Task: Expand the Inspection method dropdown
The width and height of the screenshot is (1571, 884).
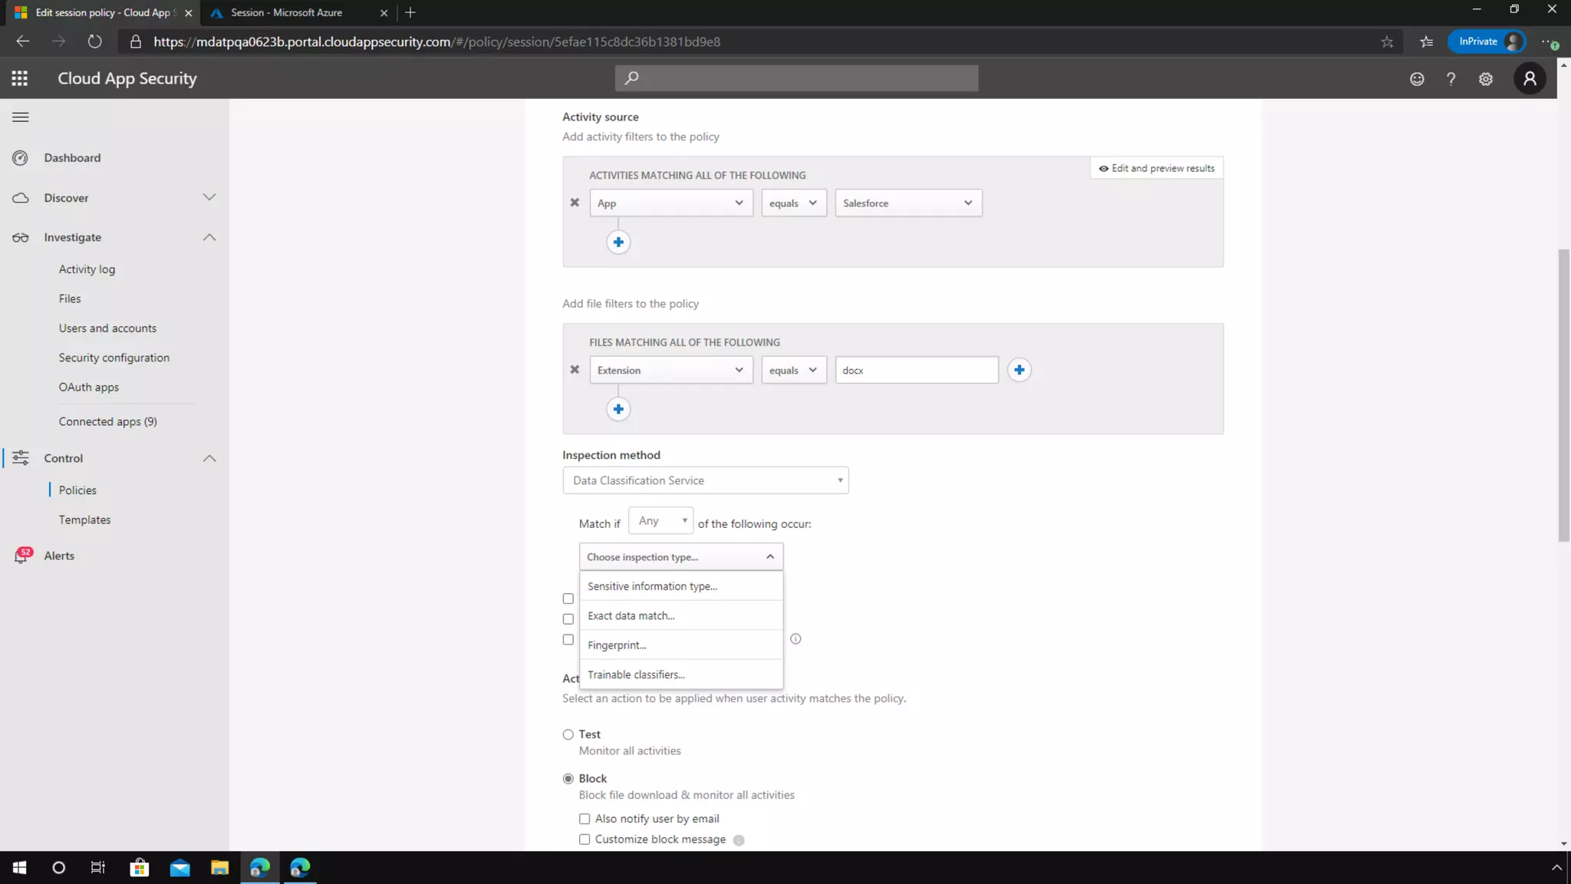Action: coord(705,480)
